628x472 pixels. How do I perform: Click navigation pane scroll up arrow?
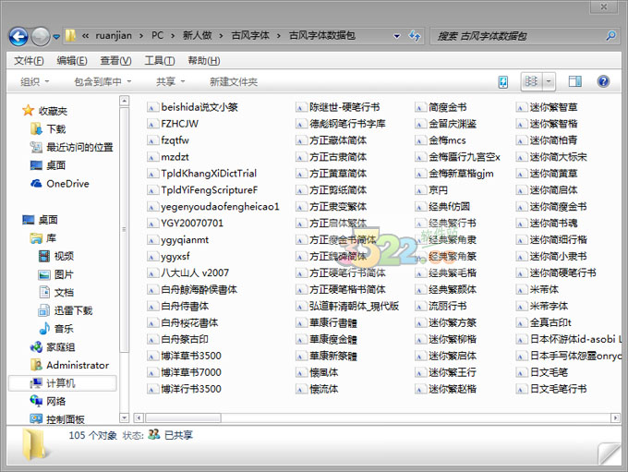pyautogui.click(x=124, y=100)
